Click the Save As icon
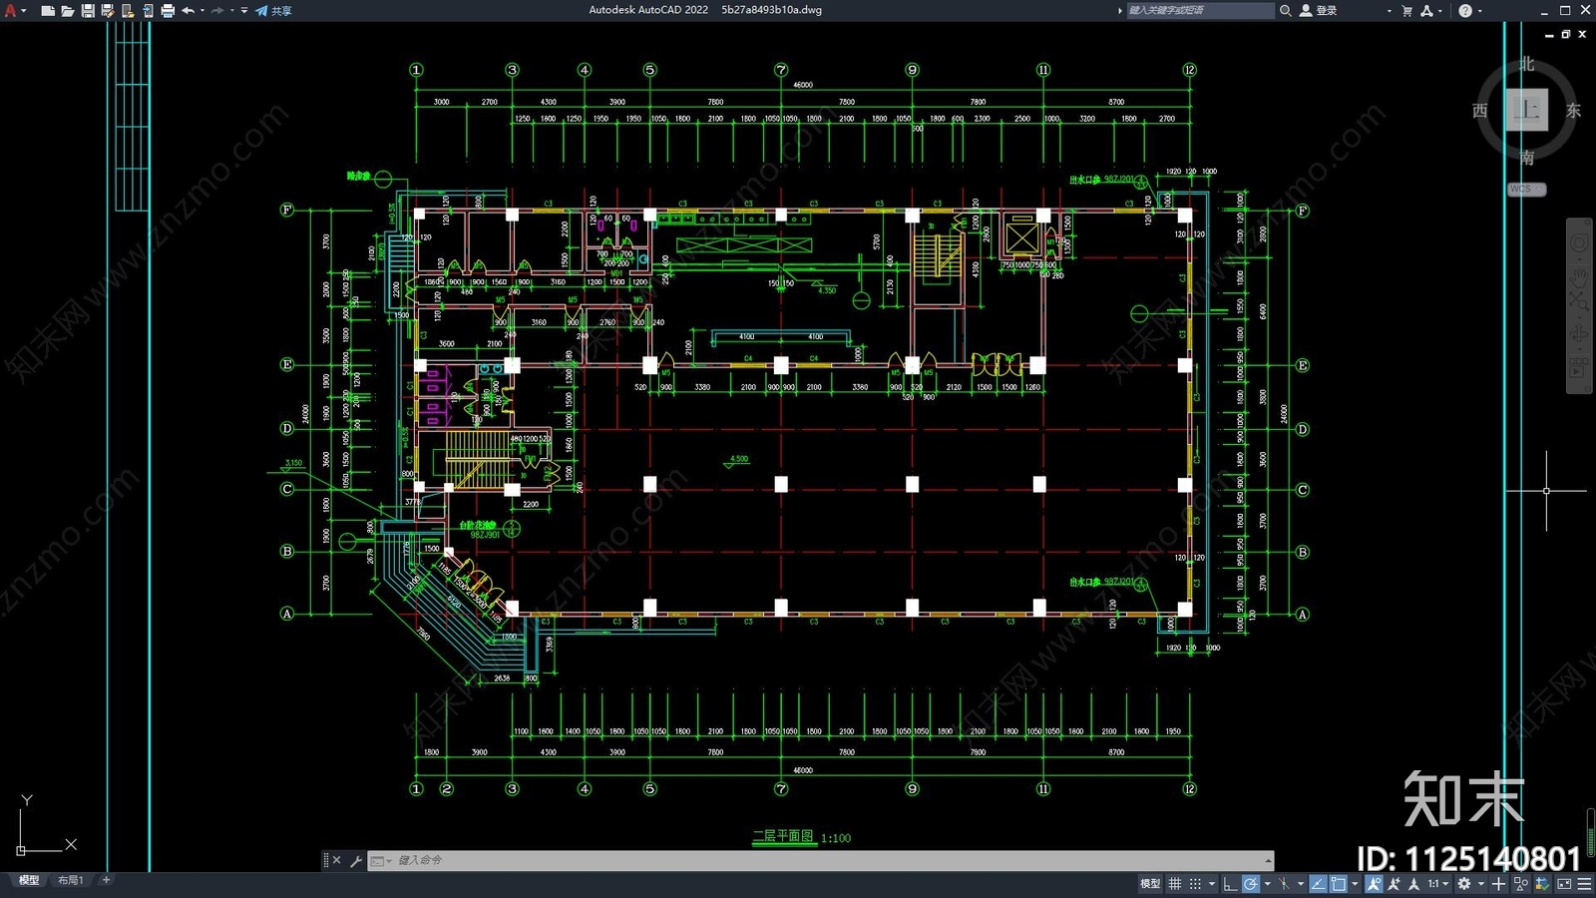This screenshot has width=1596, height=898. coord(108,10)
